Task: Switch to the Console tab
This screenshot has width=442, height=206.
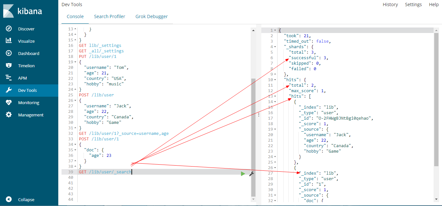Action: [75, 16]
